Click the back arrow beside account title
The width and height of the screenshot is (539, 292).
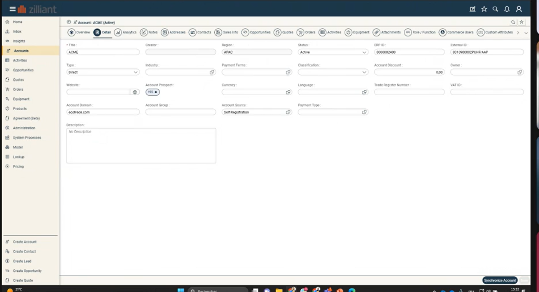pyautogui.click(x=69, y=22)
